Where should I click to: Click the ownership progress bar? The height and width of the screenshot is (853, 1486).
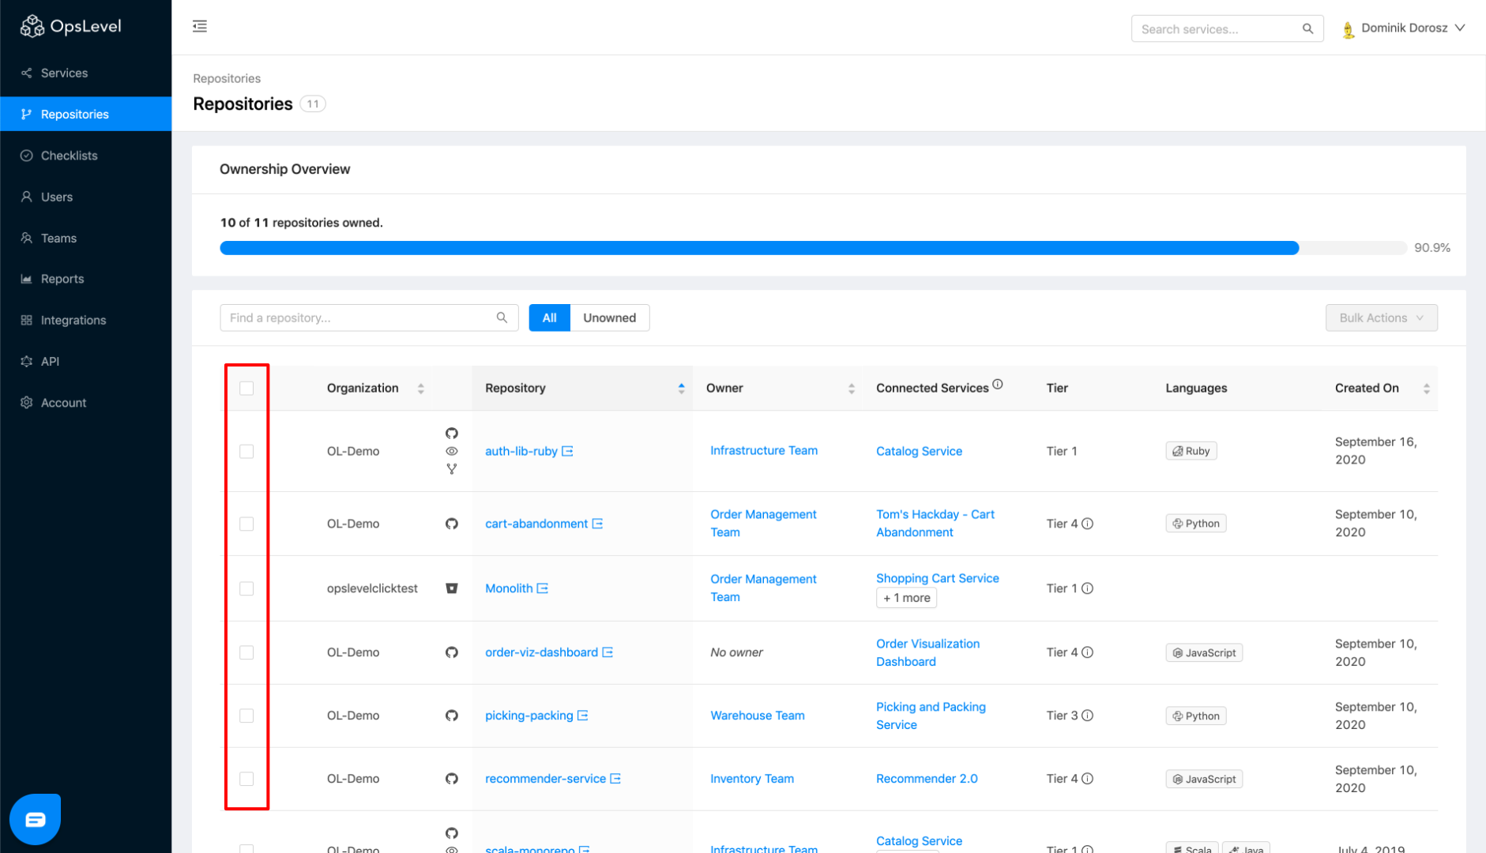tap(813, 248)
